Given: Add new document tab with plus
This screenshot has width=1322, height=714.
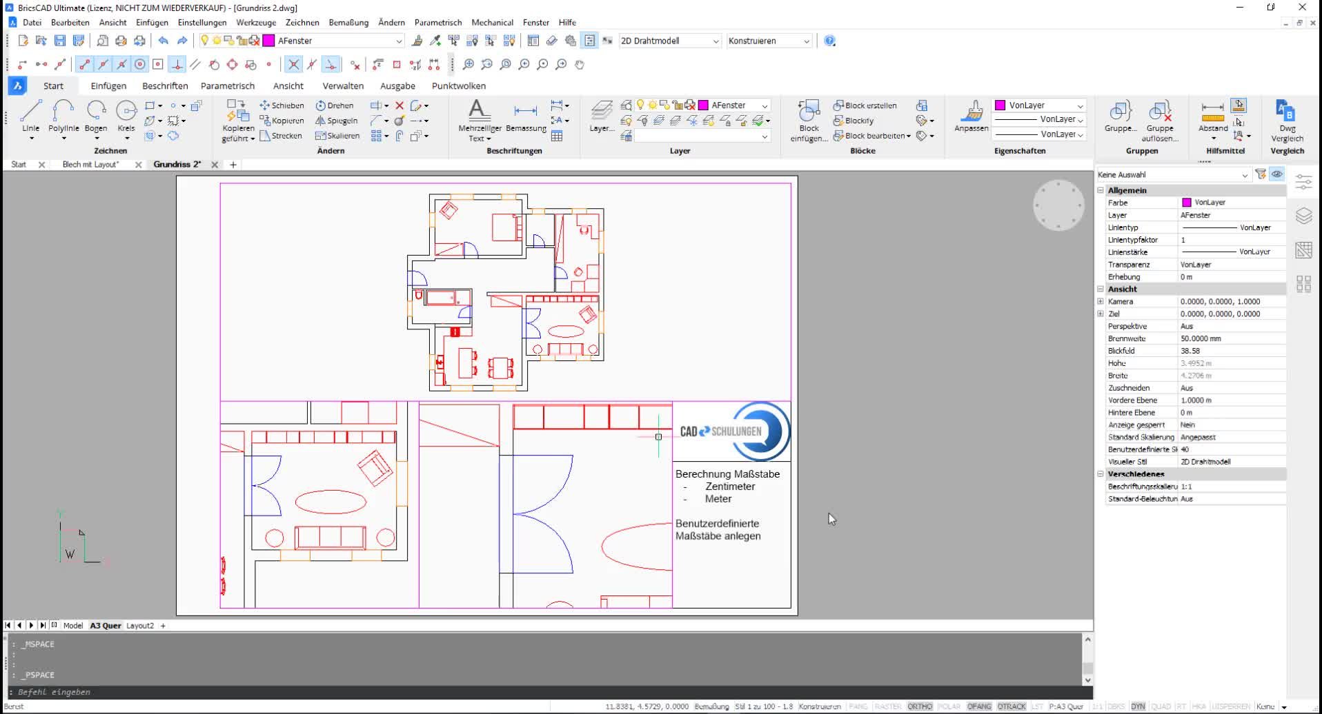Looking at the screenshot, I should pos(233,165).
